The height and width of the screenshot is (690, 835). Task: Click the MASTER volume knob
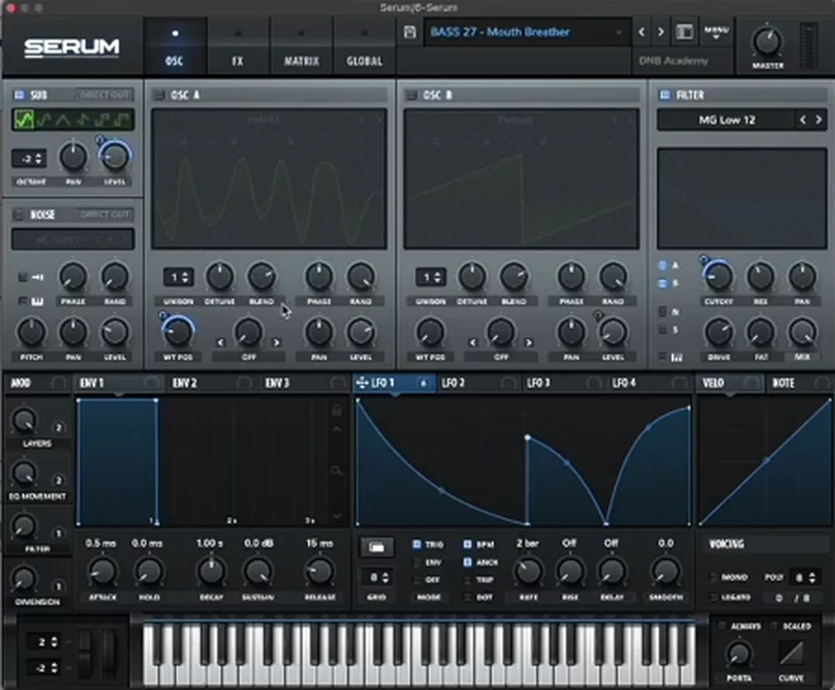pos(767,41)
